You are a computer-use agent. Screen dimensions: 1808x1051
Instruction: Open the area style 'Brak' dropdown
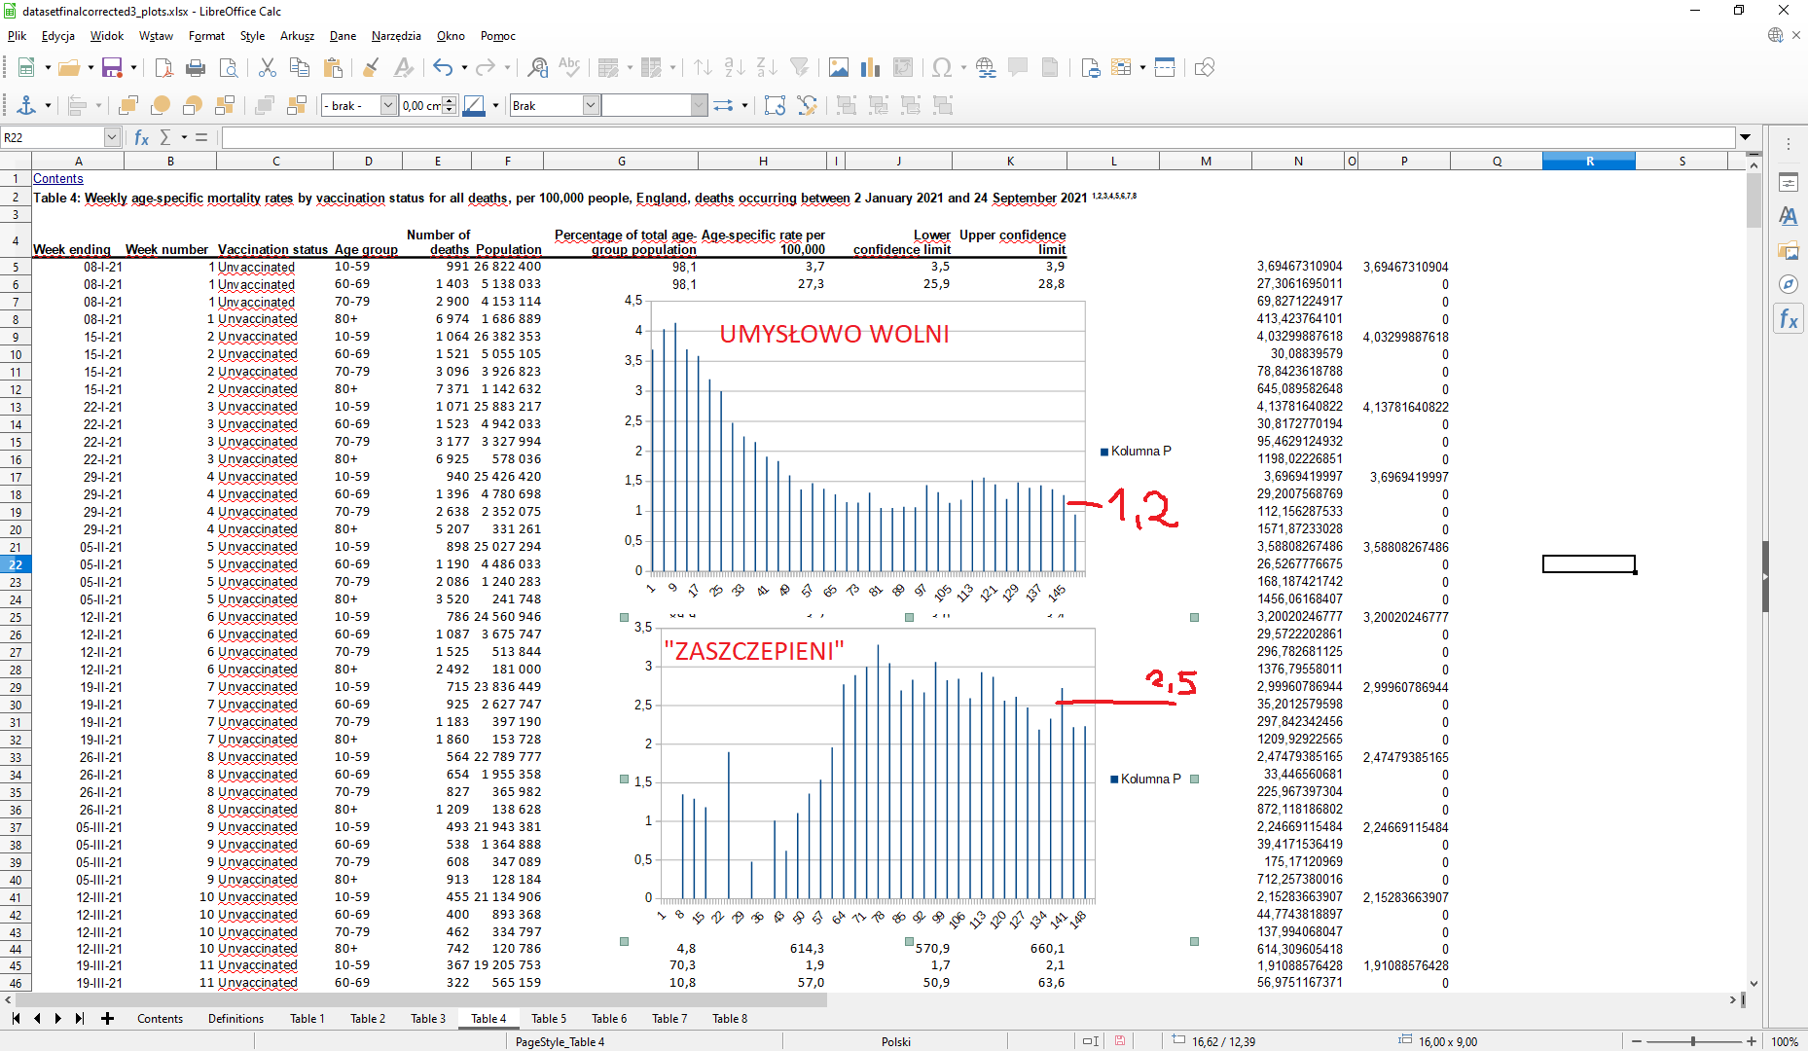(590, 105)
